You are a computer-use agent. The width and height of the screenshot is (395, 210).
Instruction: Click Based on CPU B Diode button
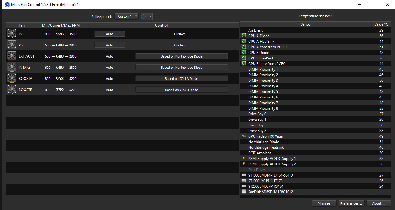click(x=182, y=90)
